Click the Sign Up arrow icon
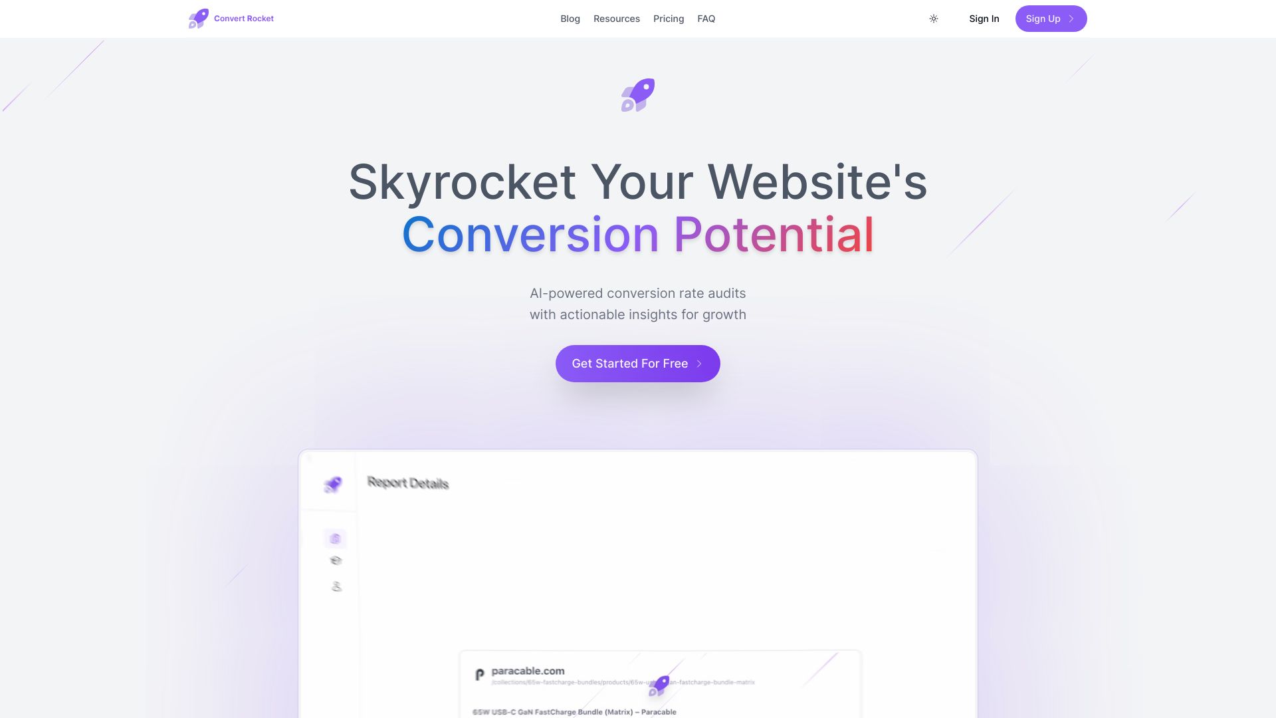This screenshot has height=718, width=1276. point(1071,19)
